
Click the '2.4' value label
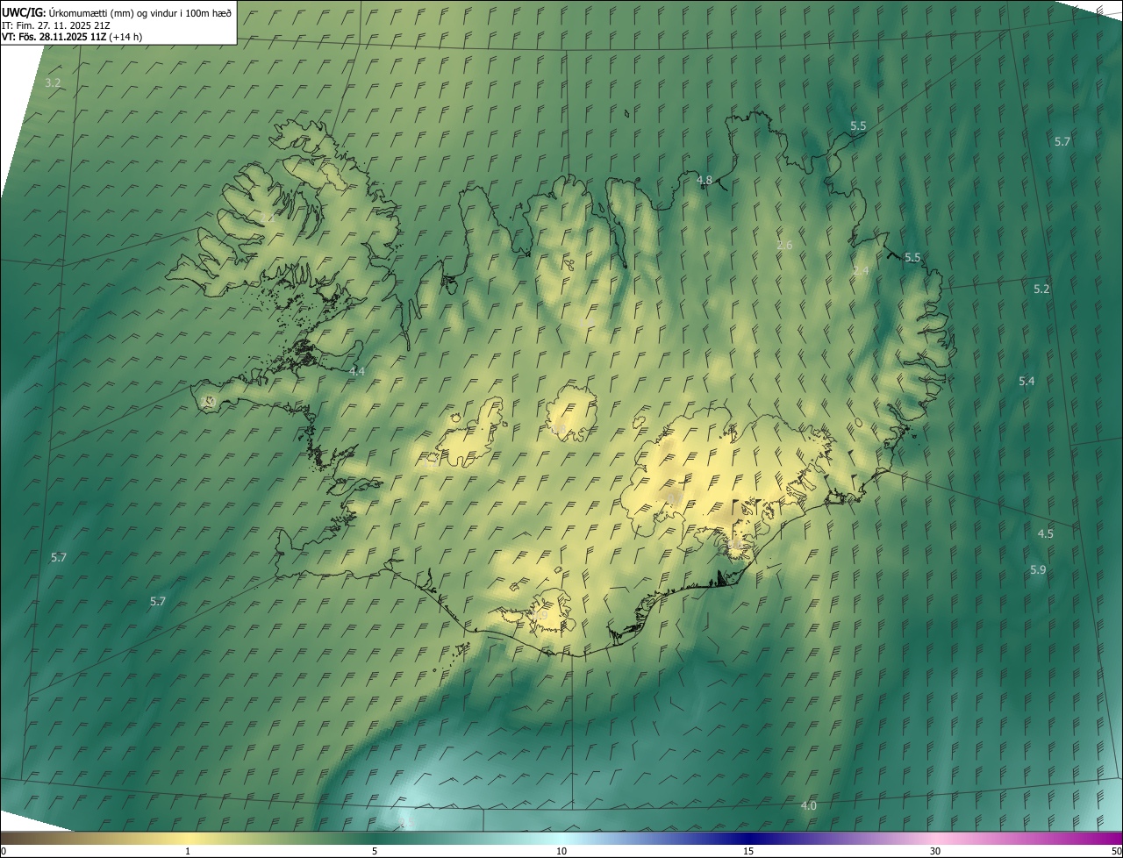tap(861, 271)
